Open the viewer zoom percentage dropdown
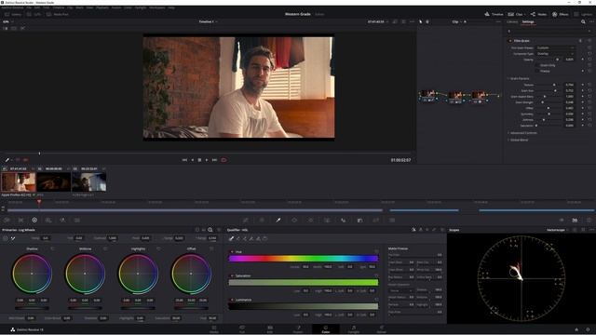Screen dimensions: 596x335 coord(7,21)
